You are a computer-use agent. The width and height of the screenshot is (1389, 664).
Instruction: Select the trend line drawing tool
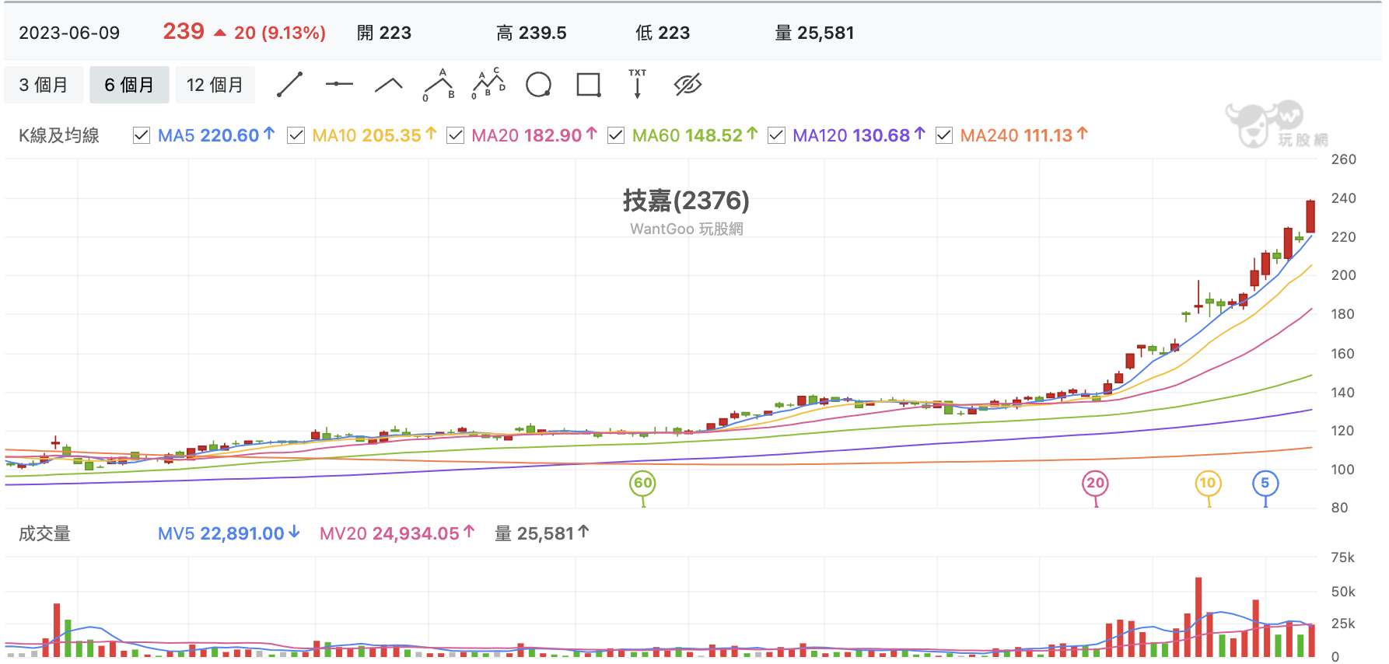pos(289,85)
